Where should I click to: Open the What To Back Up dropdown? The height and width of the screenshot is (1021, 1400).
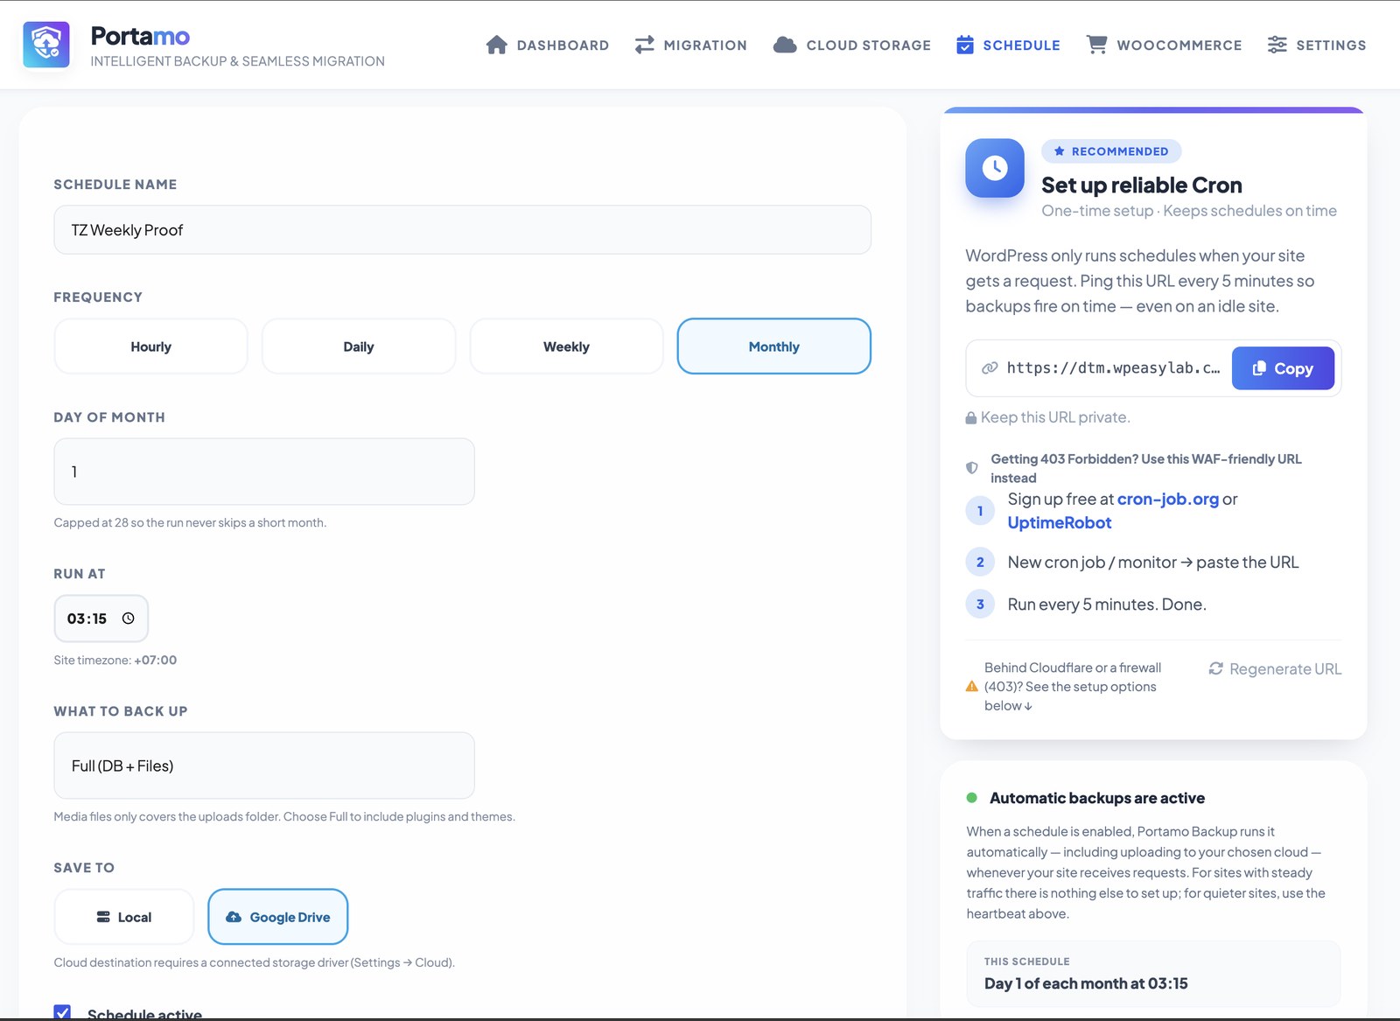(x=264, y=766)
